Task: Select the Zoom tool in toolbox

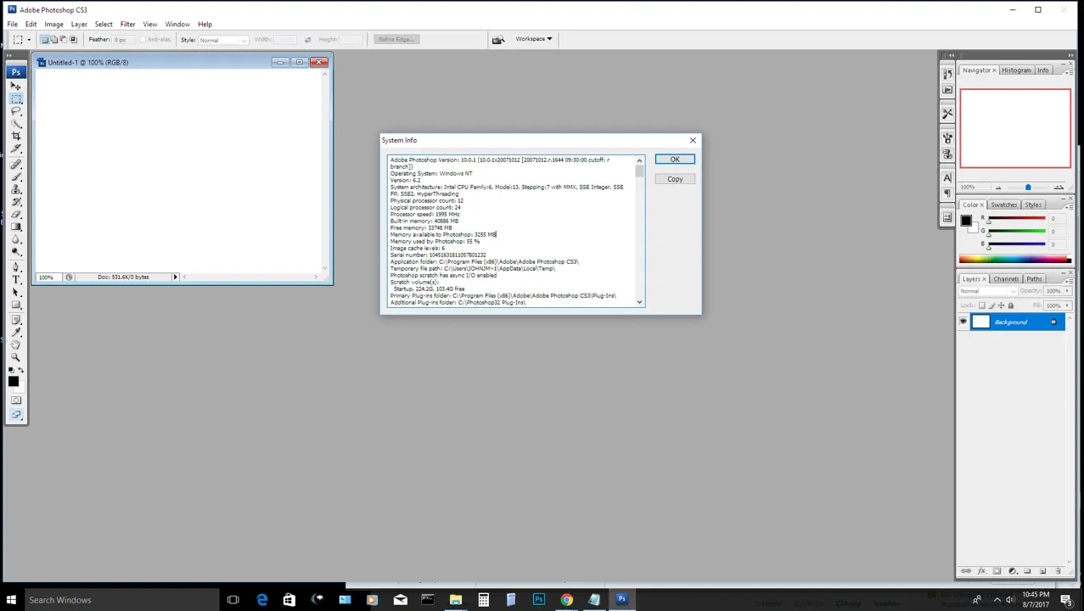Action: click(15, 357)
